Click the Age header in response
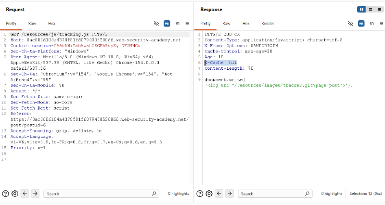 (x=214, y=57)
